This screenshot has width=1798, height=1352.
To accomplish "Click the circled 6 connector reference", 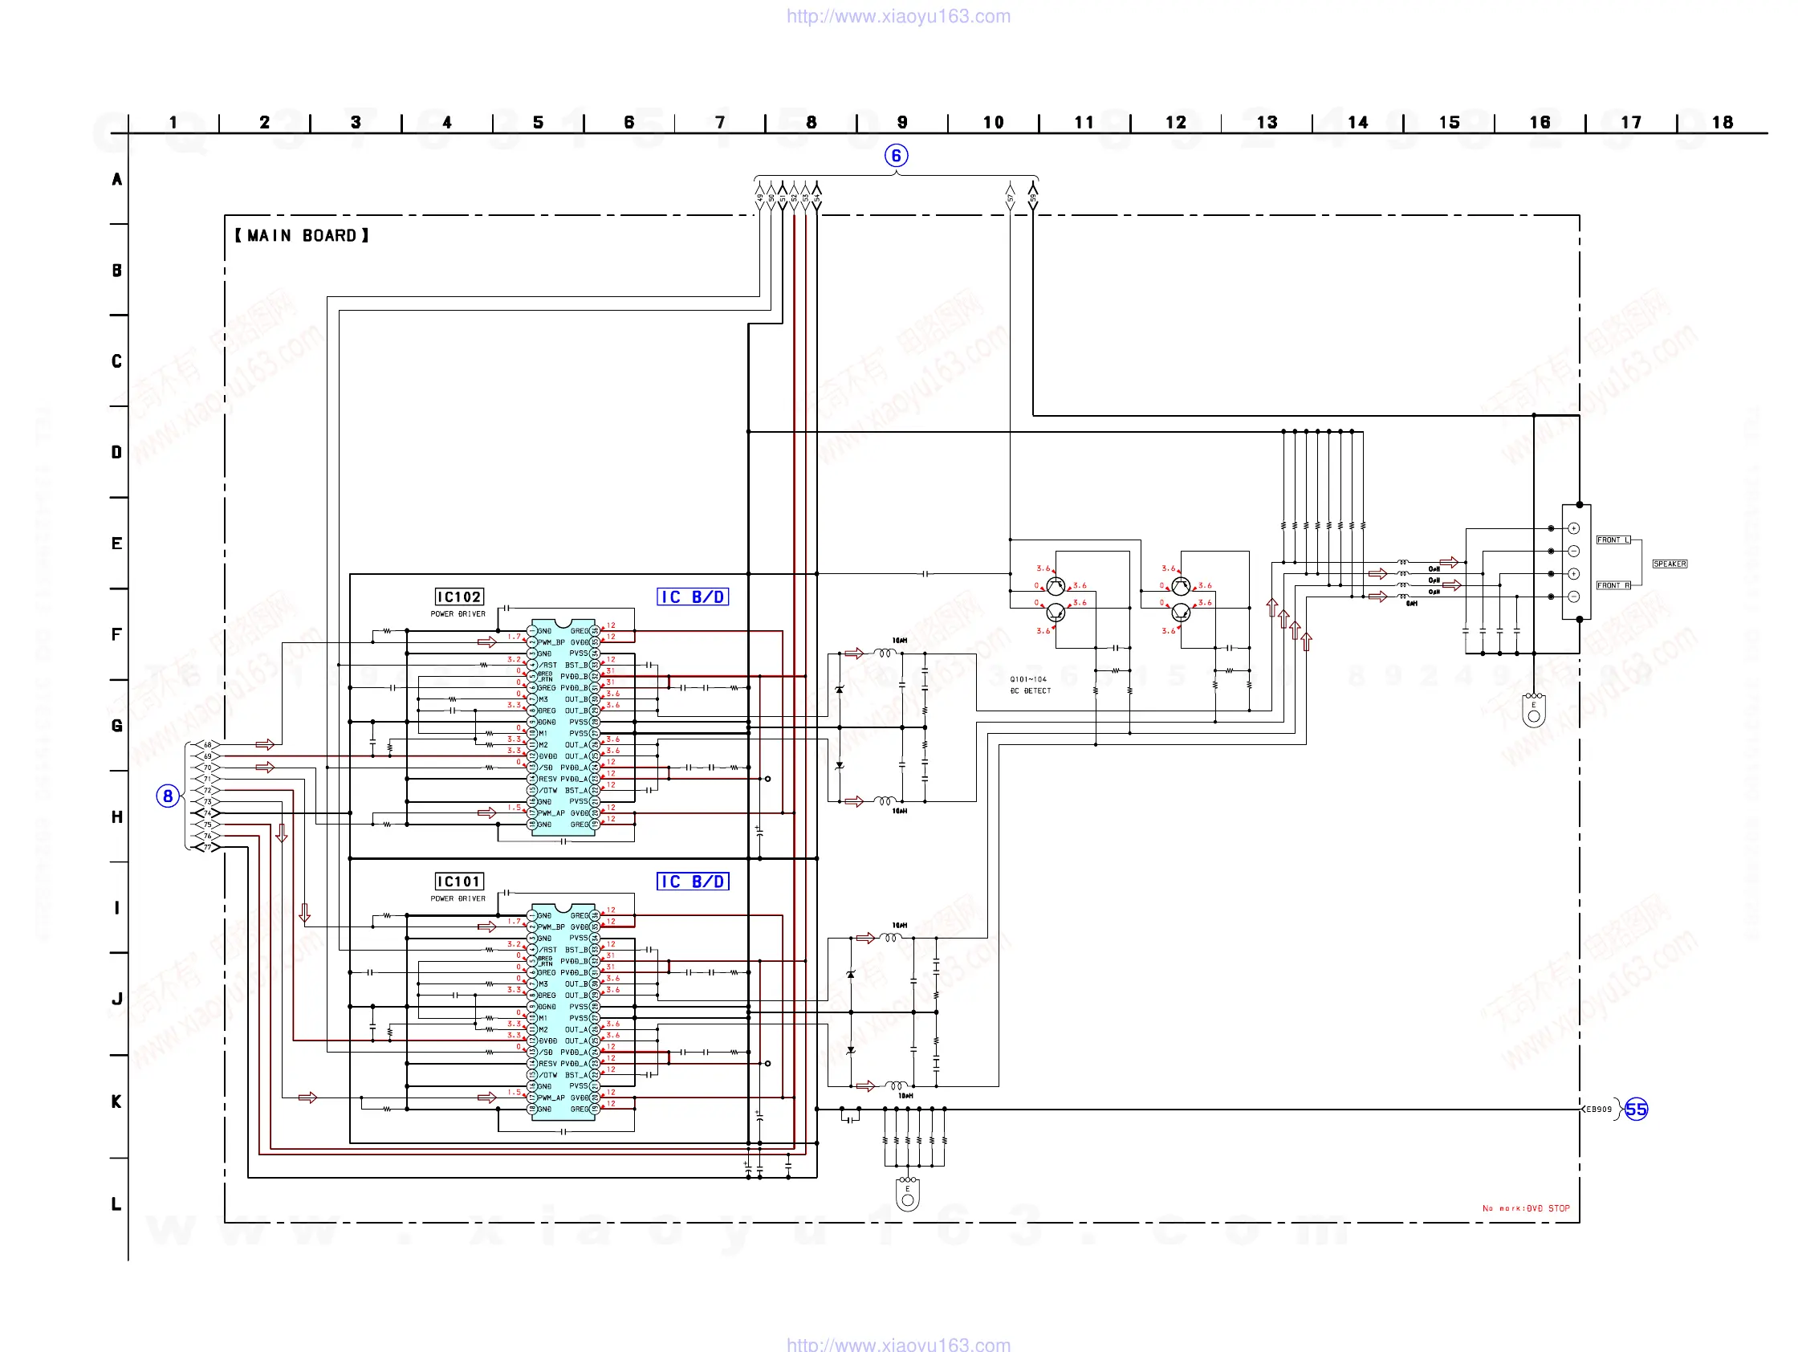I will [x=896, y=155].
